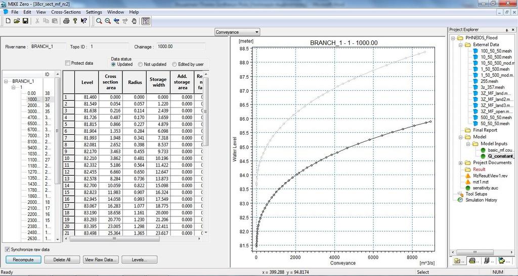Open the Cross-Sections menu
The height and width of the screenshot is (276, 518).
click(x=66, y=12)
